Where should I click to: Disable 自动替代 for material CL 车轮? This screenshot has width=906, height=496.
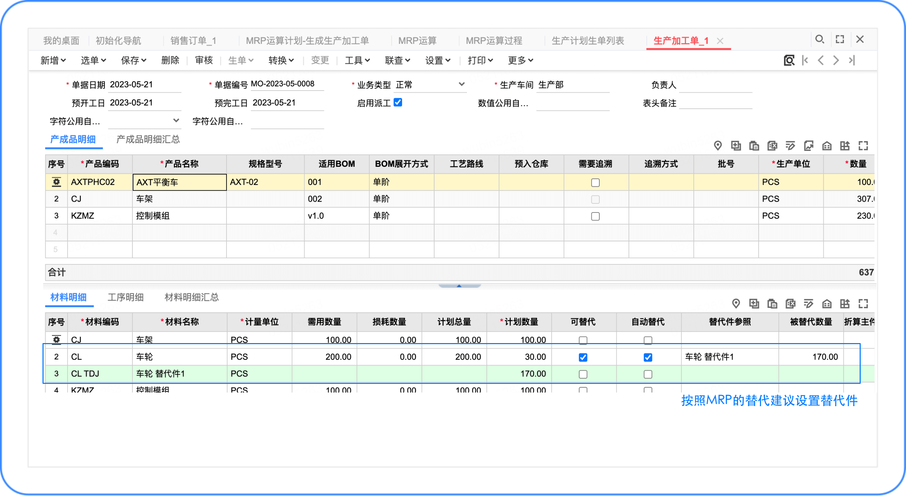[x=648, y=357]
